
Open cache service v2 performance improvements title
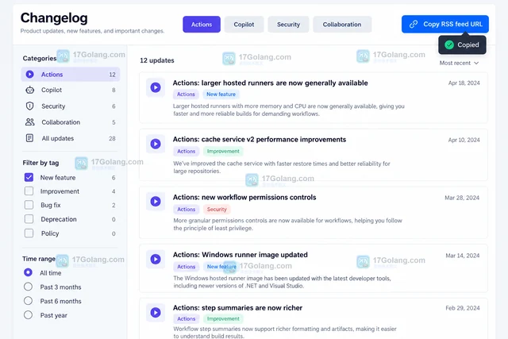click(260, 140)
